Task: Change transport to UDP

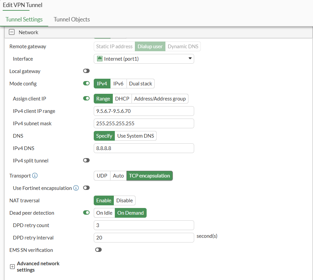Action: point(102,176)
